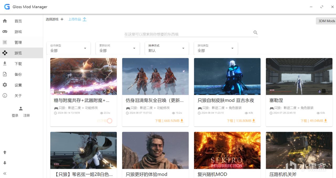The width and height of the screenshot is (336, 178).
Task: Download the 668.92MB mod
Action: click(169, 121)
